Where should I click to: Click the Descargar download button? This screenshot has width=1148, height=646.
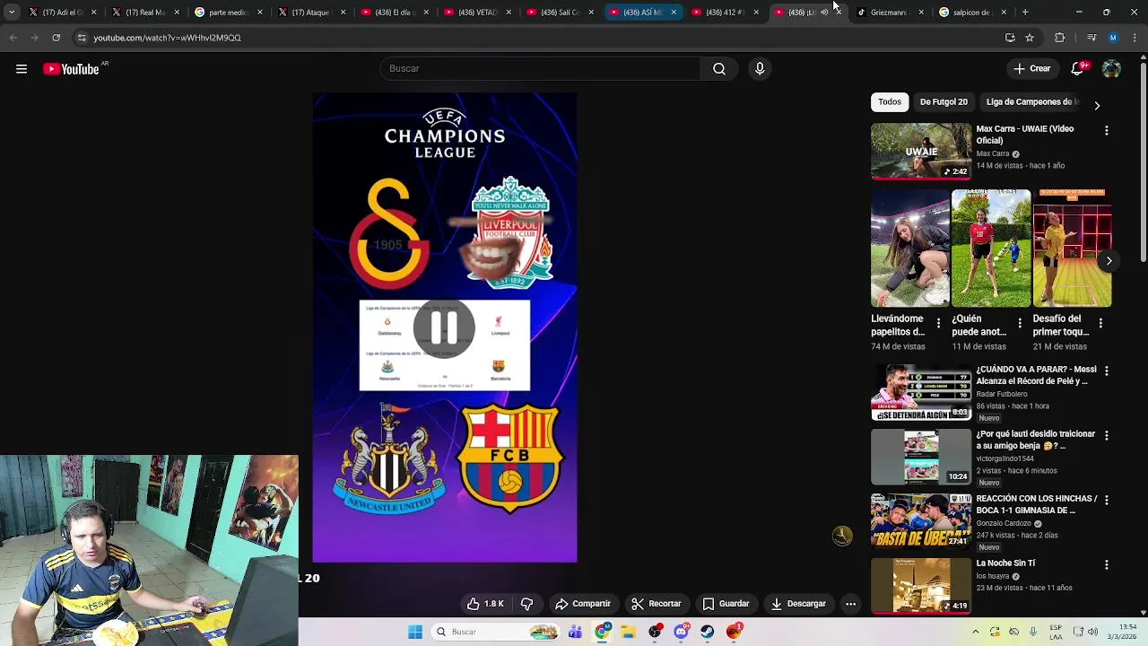coord(797,604)
